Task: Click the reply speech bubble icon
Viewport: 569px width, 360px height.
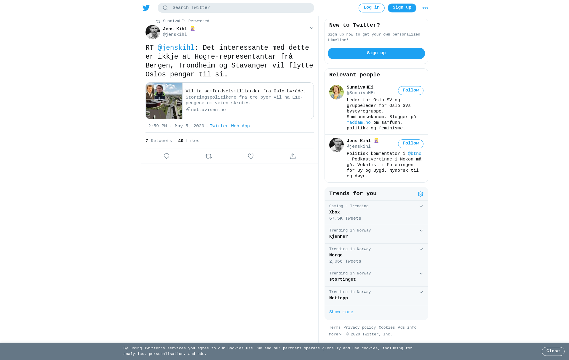Action: pyautogui.click(x=167, y=156)
